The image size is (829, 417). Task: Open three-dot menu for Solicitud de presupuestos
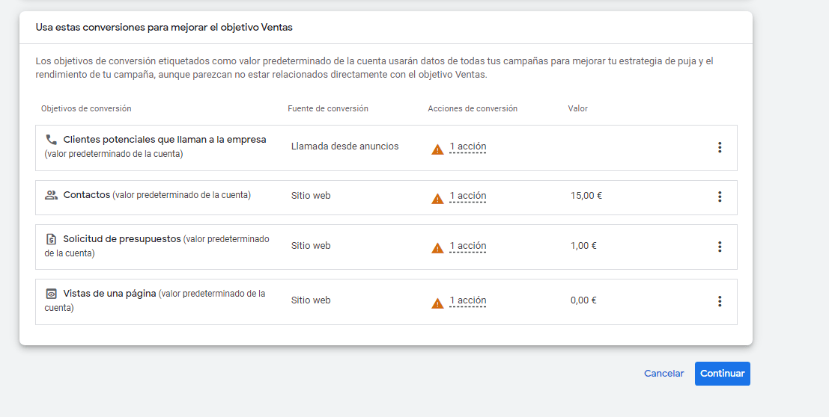point(719,247)
